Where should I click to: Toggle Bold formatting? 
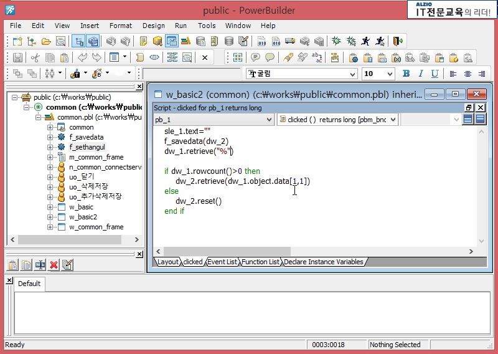pyautogui.click(x=406, y=74)
